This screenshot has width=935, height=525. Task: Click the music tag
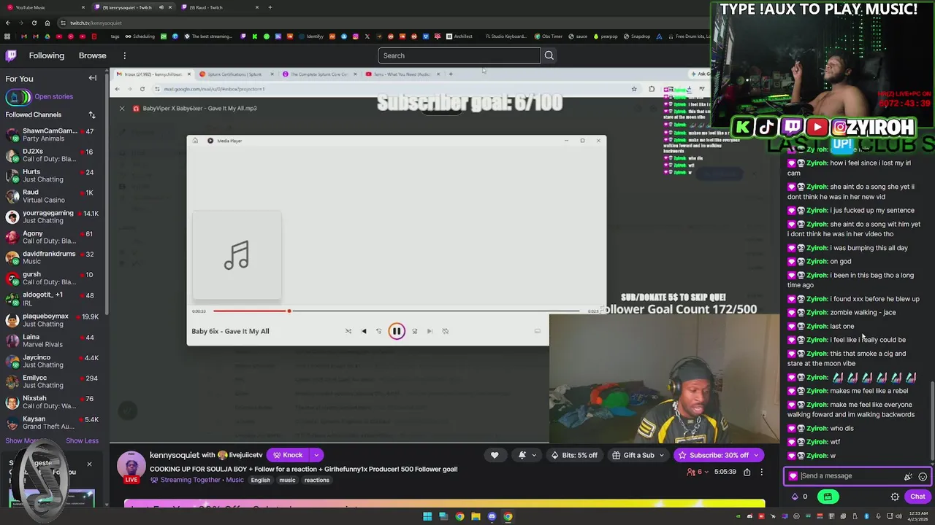pyautogui.click(x=287, y=480)
